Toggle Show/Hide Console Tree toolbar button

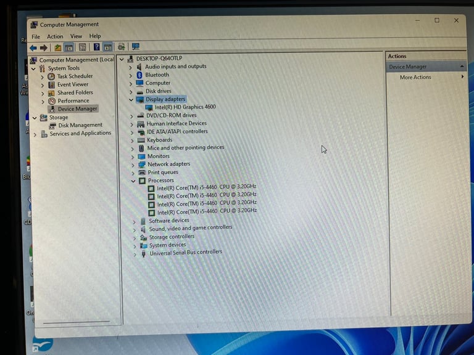click(x=69, y=47)
